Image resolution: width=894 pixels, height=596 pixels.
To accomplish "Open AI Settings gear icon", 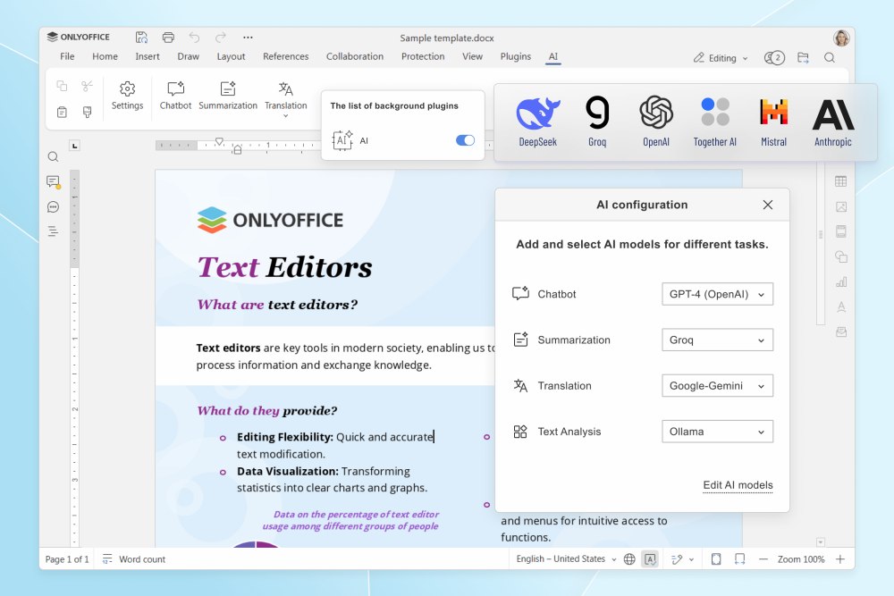I will (x=127, y=95).
